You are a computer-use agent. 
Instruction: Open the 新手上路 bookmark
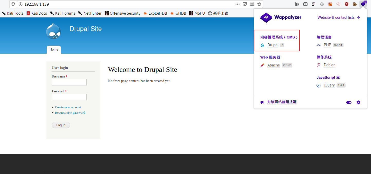218,13
